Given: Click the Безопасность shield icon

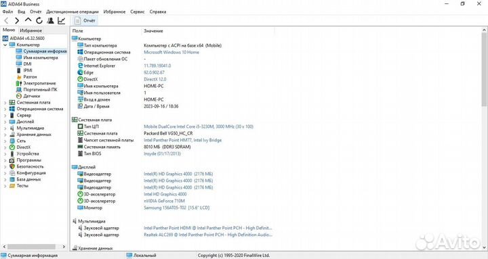Looking at the screenshot, I should (x=12, y=166).
